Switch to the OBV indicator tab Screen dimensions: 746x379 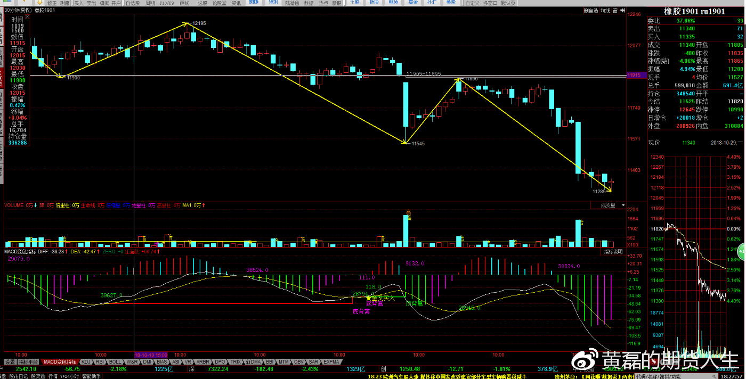[x=299, y=361]
